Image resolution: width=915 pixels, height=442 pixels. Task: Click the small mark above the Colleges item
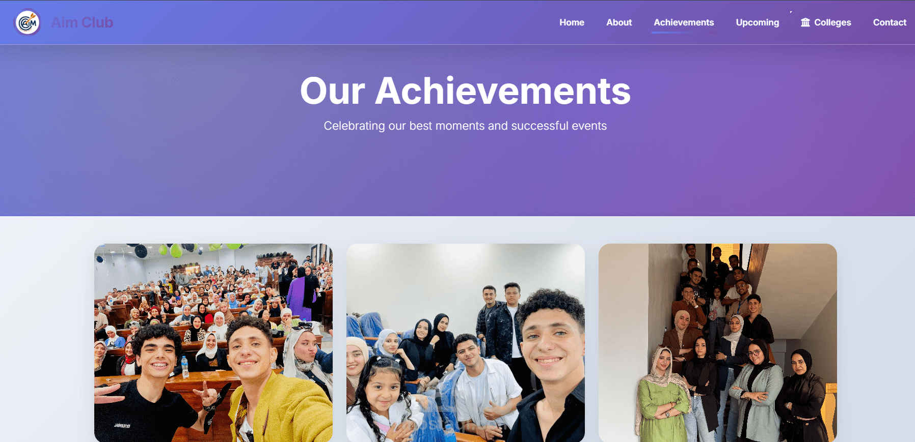click(791, 12)
